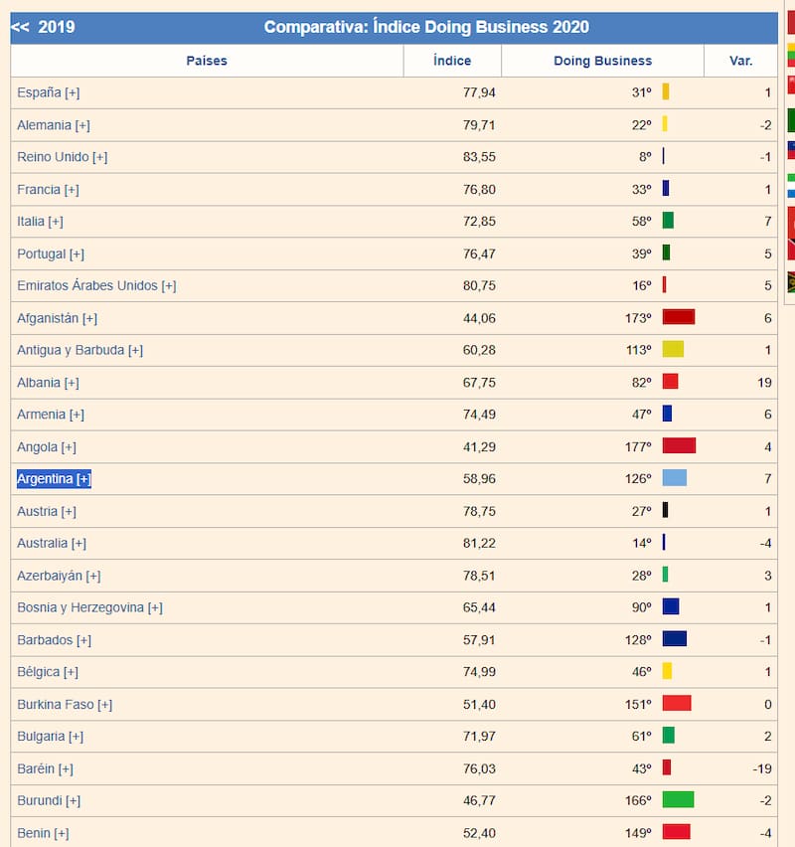Sort table by Doing Business column
795x847 pixels.
pyautogui.click(x=602, y=61)
